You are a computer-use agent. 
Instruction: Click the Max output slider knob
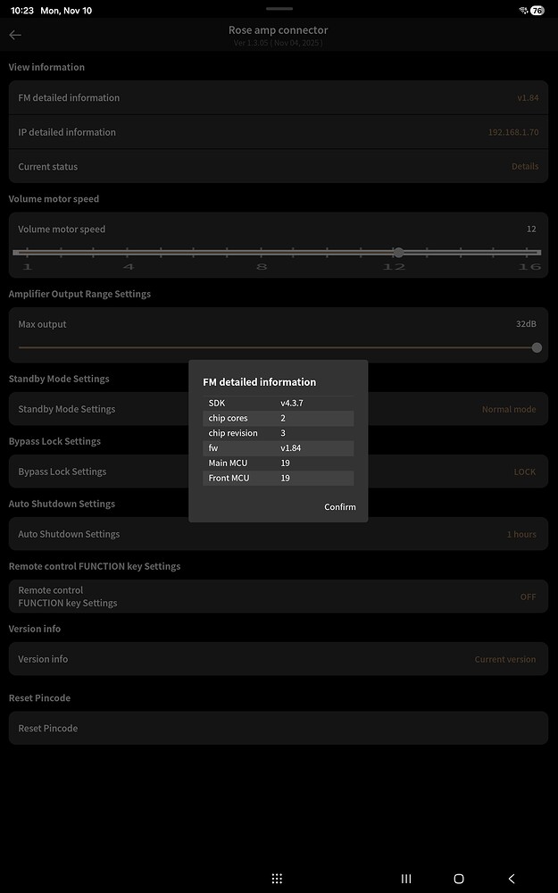click(x=537, y=347)
